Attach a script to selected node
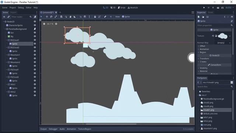The height and width of the screenshot is (133, 236). tap(35, 17)
